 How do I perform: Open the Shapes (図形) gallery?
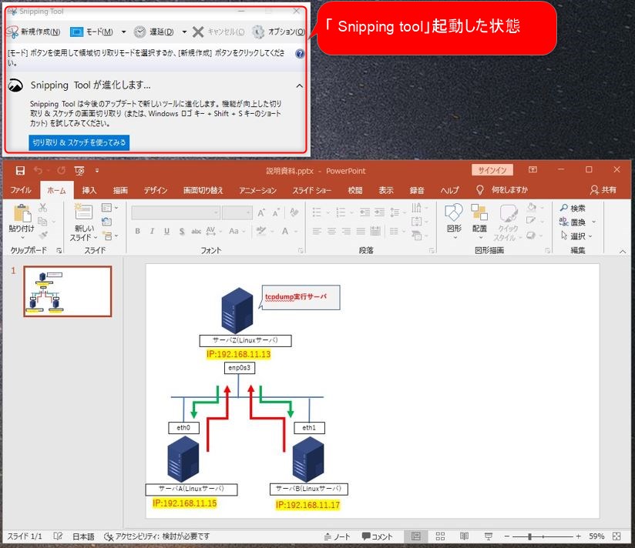(454, 221)
